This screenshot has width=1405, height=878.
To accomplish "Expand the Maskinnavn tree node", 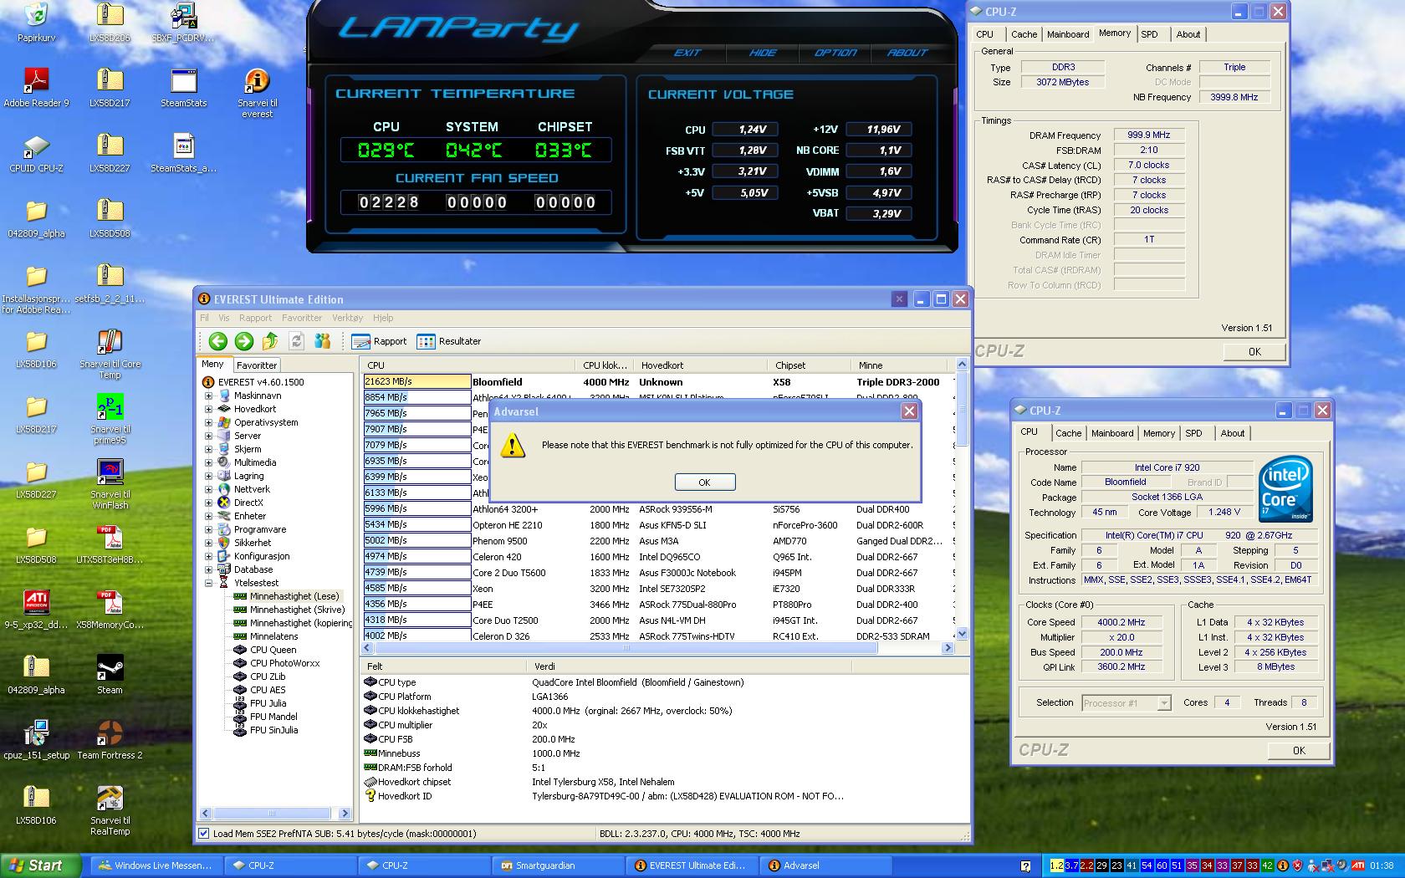I will pos(209,396).
